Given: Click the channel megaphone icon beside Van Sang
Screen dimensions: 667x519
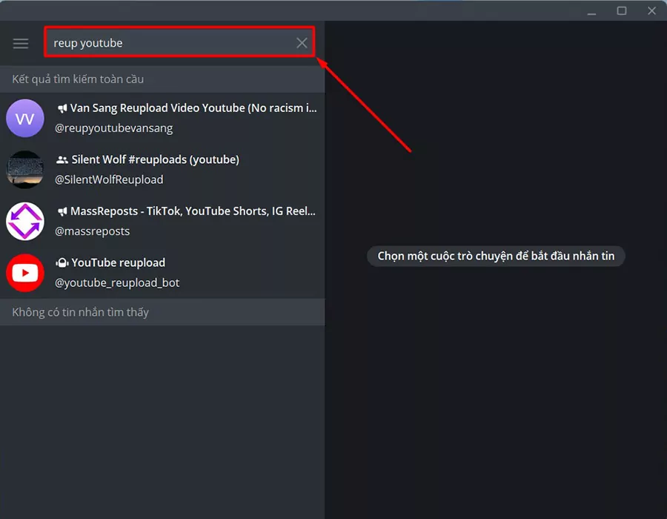Looking at the screenshot, I should tap(62, 108).
